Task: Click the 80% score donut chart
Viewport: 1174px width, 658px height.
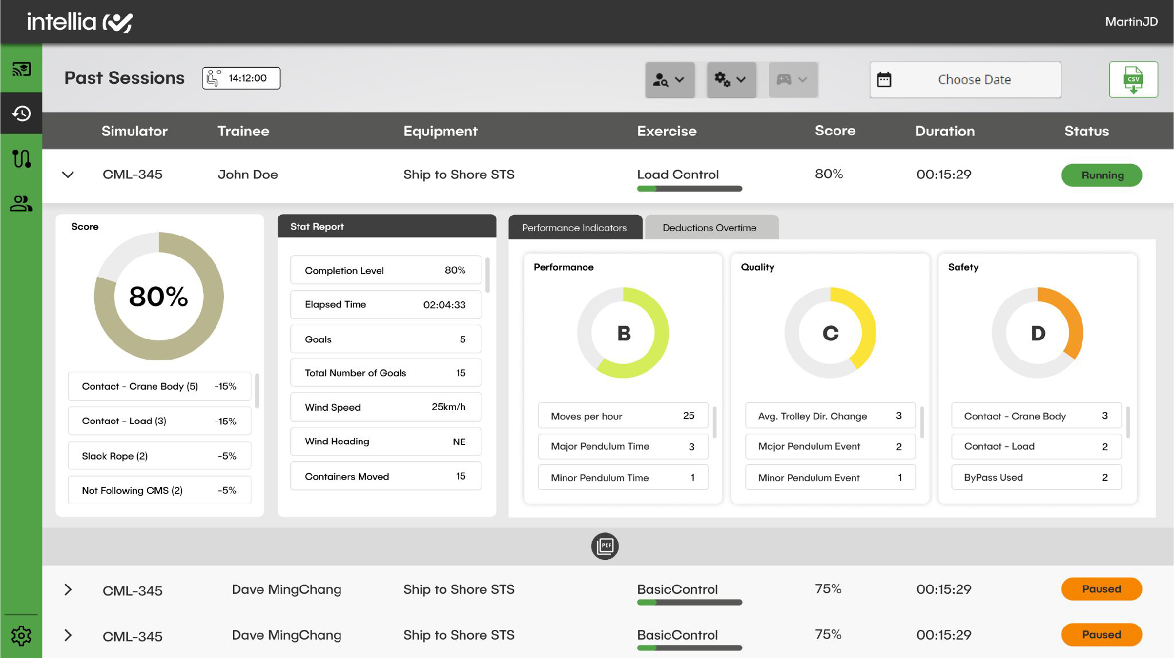Action: pyautogui.click(x=159, y=297)
